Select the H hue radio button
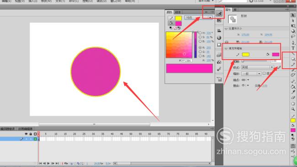 [200, 33]
